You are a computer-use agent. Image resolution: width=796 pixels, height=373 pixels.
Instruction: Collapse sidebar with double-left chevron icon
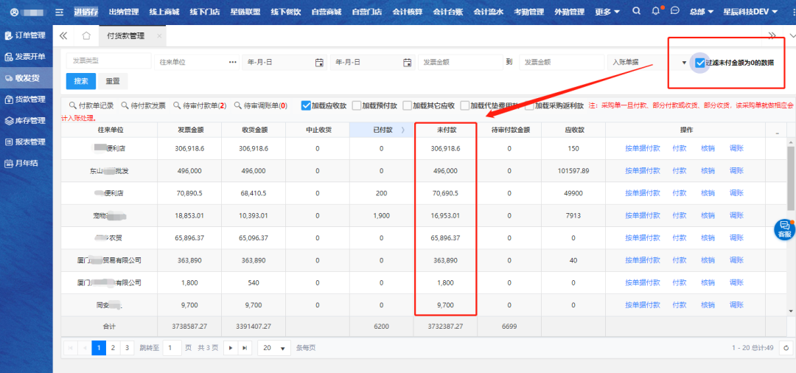[x=63, y=36]
